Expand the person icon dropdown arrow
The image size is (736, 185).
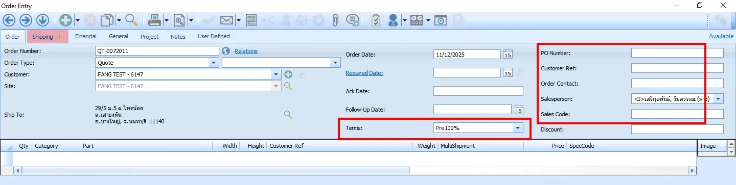[x=404, y=21]
